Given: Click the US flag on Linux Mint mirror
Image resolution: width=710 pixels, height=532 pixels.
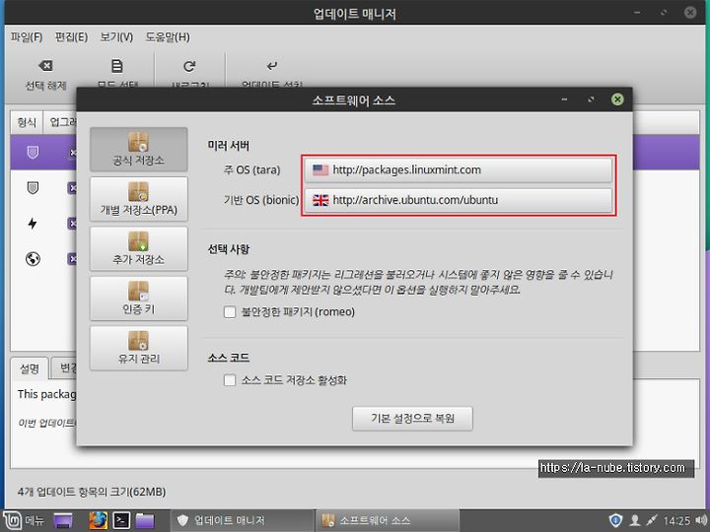Looking at the screenshot, I should tap(320, 170).
